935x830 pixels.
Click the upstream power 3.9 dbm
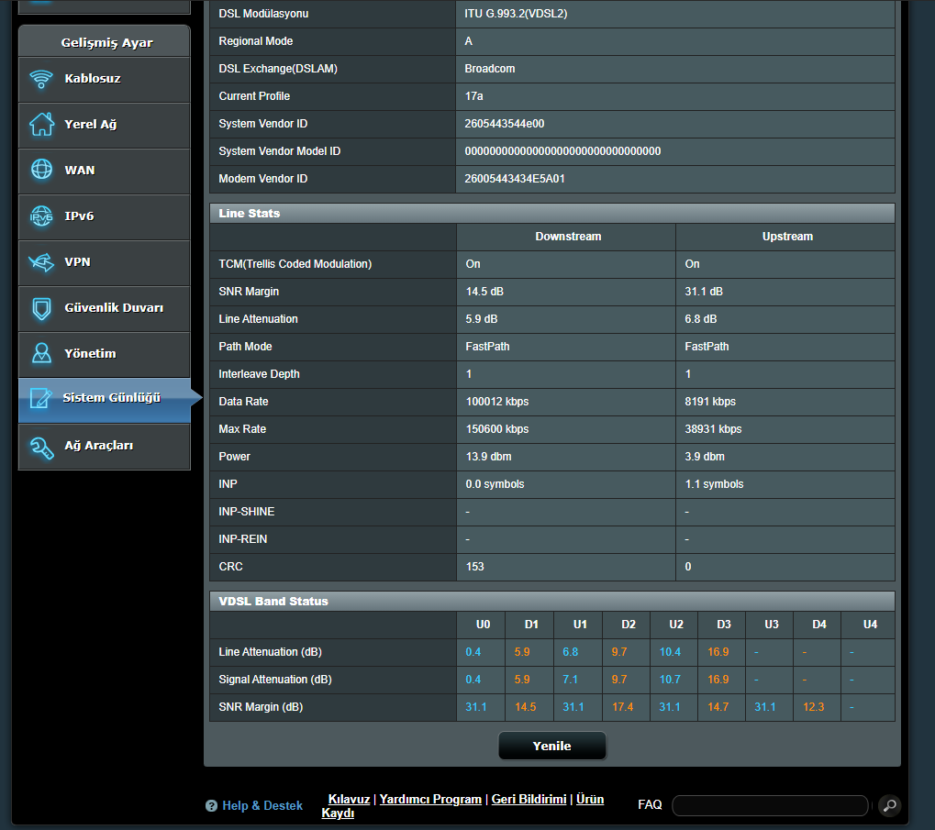coord(704,457)
